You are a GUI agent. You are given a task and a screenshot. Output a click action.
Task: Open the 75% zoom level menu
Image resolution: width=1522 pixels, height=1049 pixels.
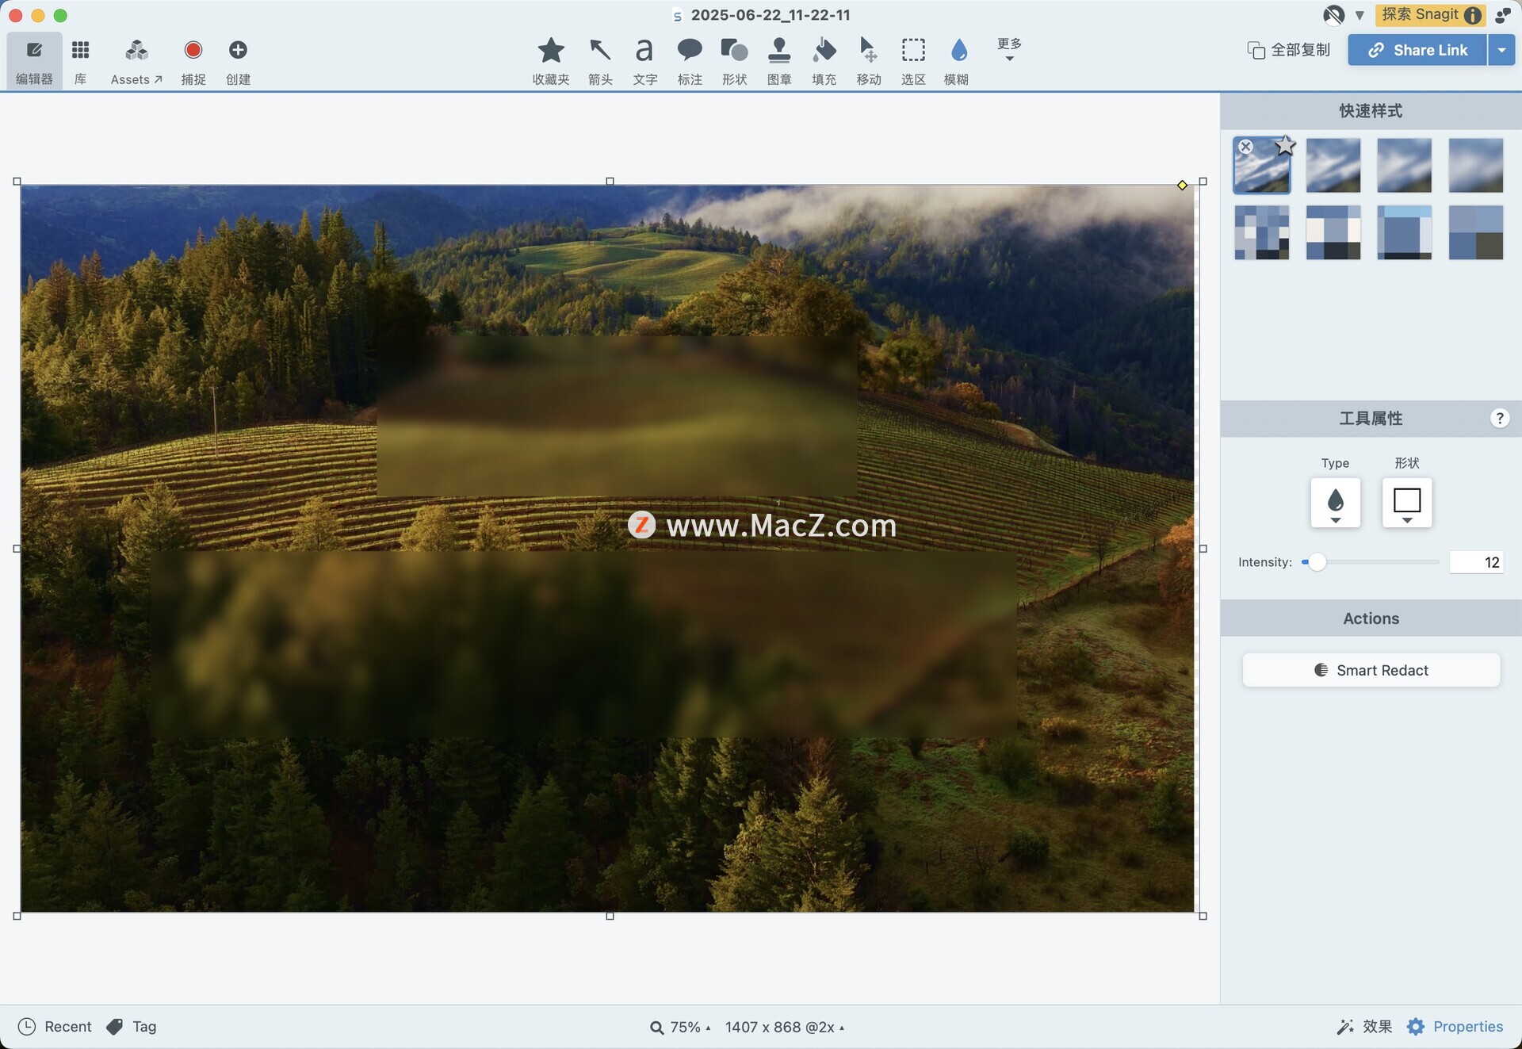point(680,1028)
